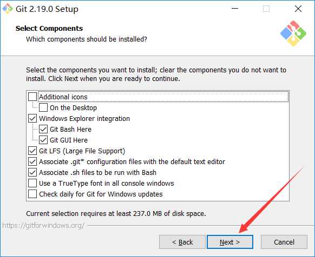315x257 pixels.
Task: Check the On the Desktop option
Action: pos(43,107)
